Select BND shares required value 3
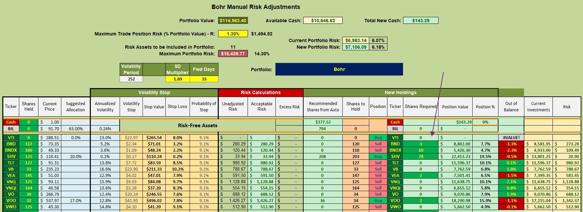 point(421,144)
